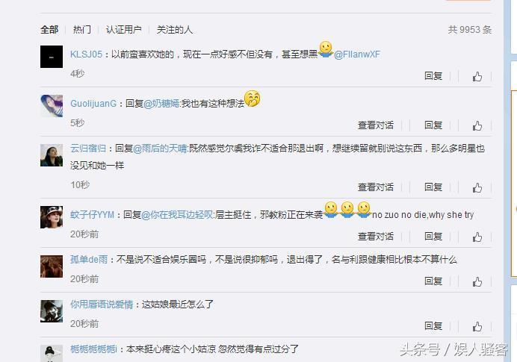Open 查看对话 for 云归宿归's comment
517x362 pixels.
[x=376, y=187]
